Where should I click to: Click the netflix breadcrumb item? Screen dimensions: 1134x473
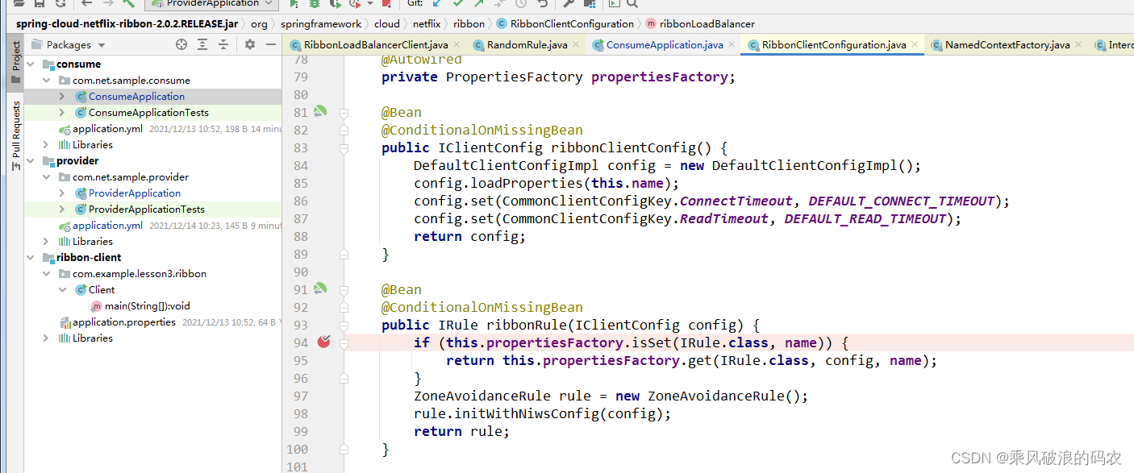[x=427, y=23]
